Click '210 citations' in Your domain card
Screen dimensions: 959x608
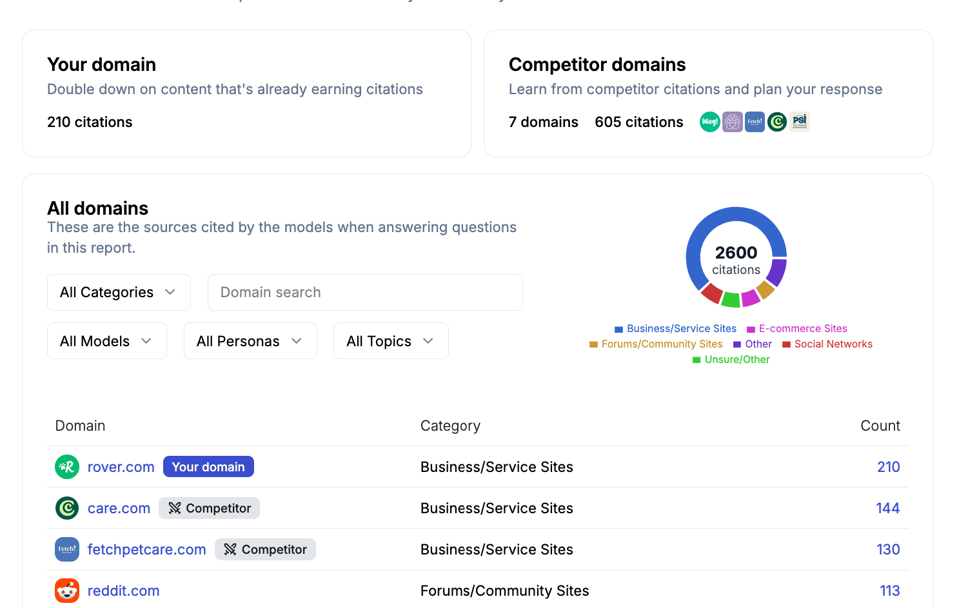(x=90, y=122)
